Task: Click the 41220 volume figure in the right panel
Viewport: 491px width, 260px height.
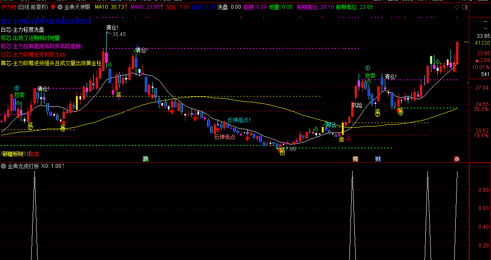Action: 483,43
